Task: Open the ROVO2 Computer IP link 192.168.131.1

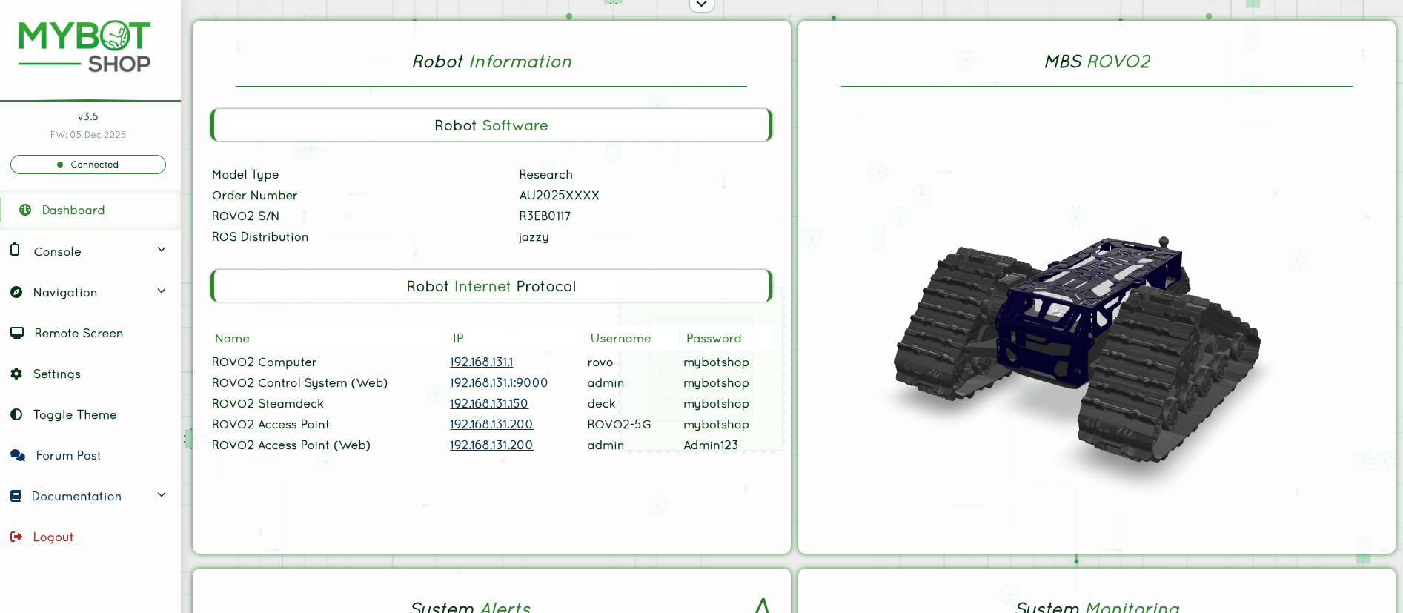Action: pos(481,362)
